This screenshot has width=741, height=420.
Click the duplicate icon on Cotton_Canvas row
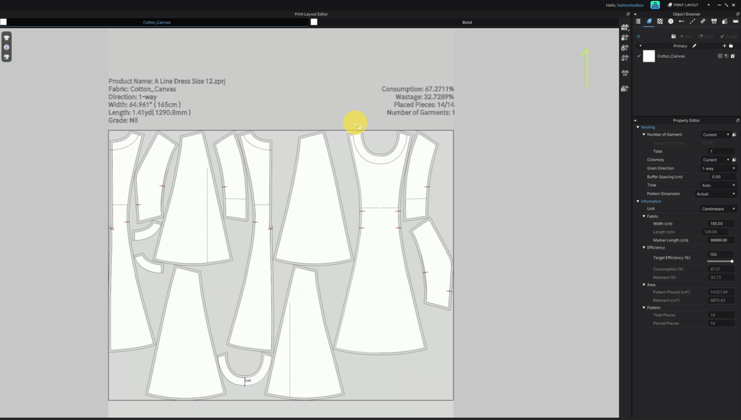(x=733, y=56)
